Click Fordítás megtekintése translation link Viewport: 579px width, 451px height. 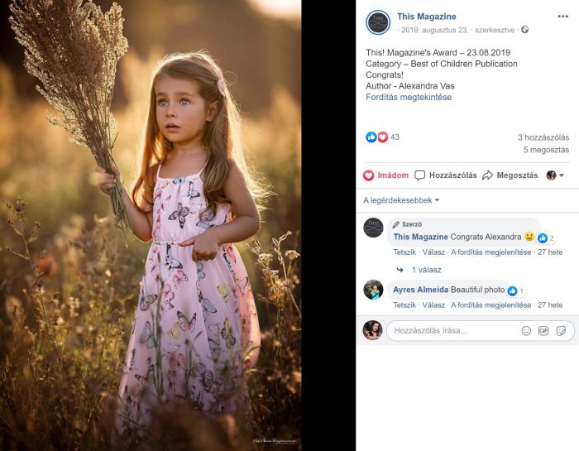point(409,97)
